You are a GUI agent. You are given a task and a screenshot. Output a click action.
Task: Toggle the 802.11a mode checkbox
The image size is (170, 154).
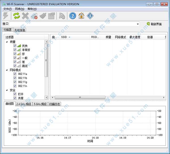[15, 74]
